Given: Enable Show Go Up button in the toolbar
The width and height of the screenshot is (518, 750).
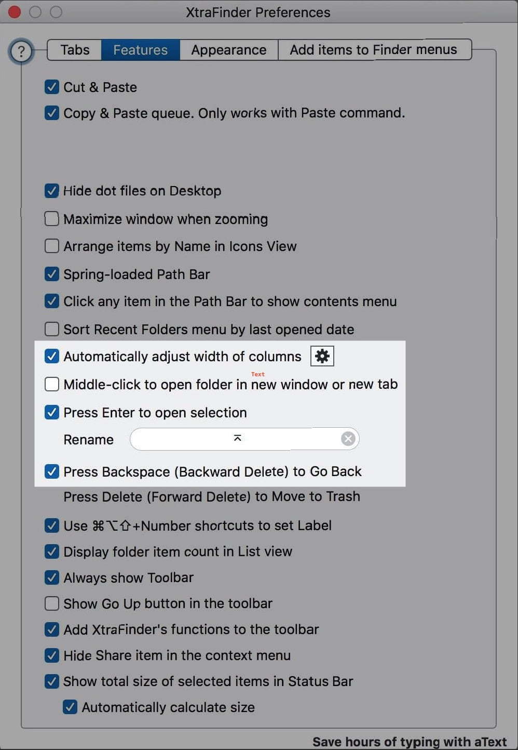Looking at the screenshot, I should point(52,603).
